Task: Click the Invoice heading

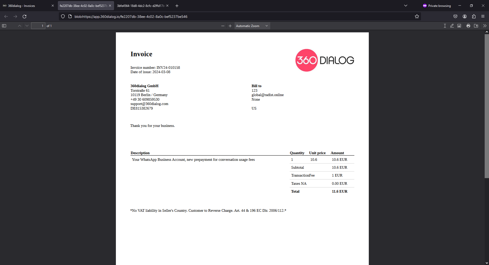Action: (141, 54)
